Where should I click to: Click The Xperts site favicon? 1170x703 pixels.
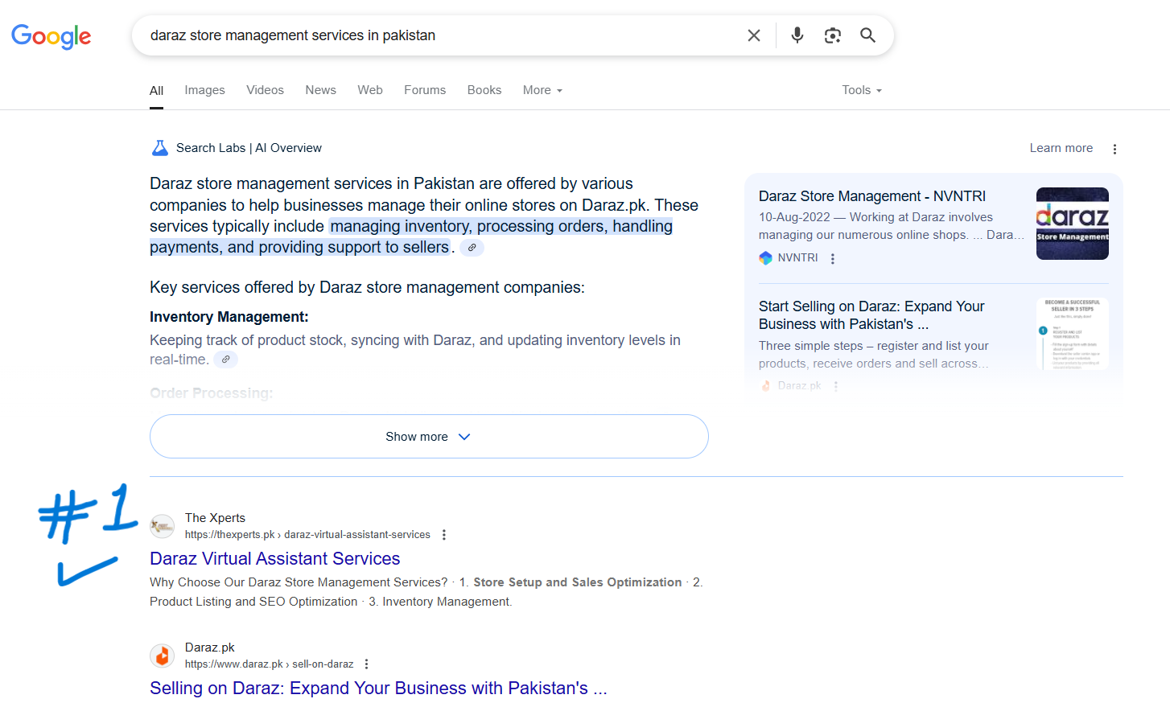point(163,527)
